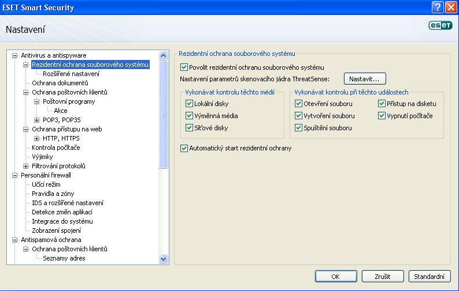
Task: Uncheck Lokální disky
Action: click(189, 104)
